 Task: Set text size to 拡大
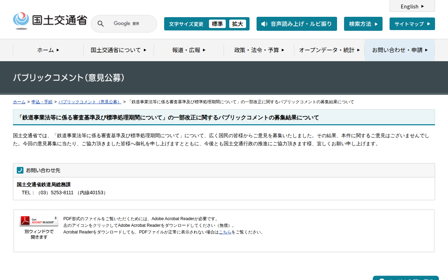click(238, 24)
